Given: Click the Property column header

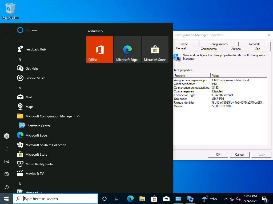Looking at the screenshot, I should [x=192, y=76].
